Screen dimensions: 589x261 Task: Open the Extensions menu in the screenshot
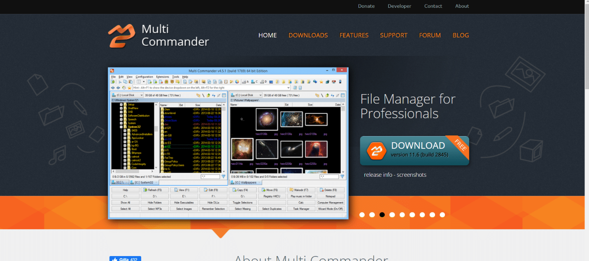tap(163, 77)
